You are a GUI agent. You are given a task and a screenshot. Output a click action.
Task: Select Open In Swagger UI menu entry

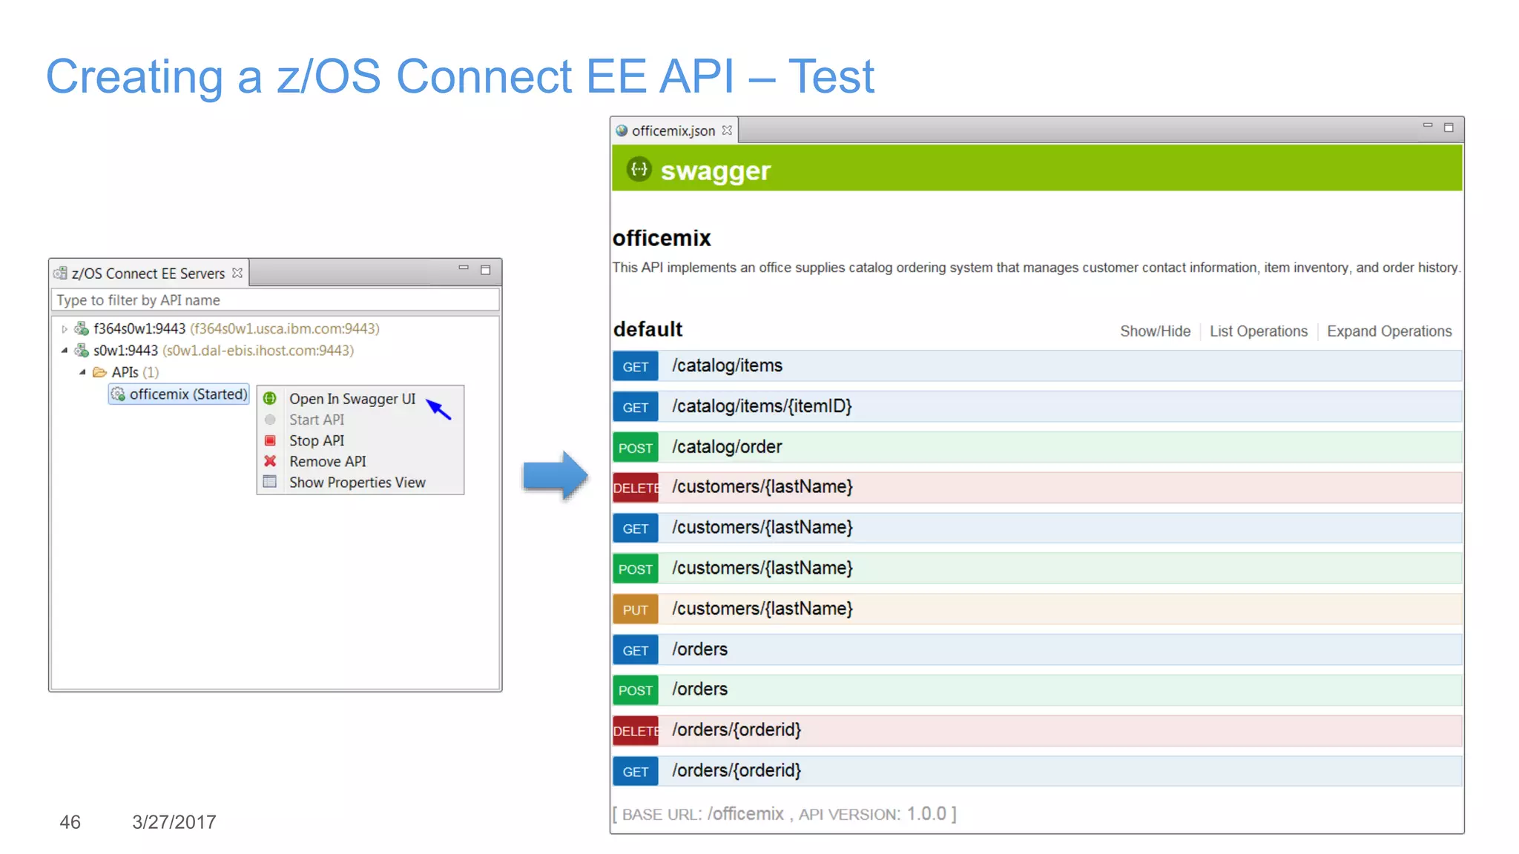pos(352,399)
